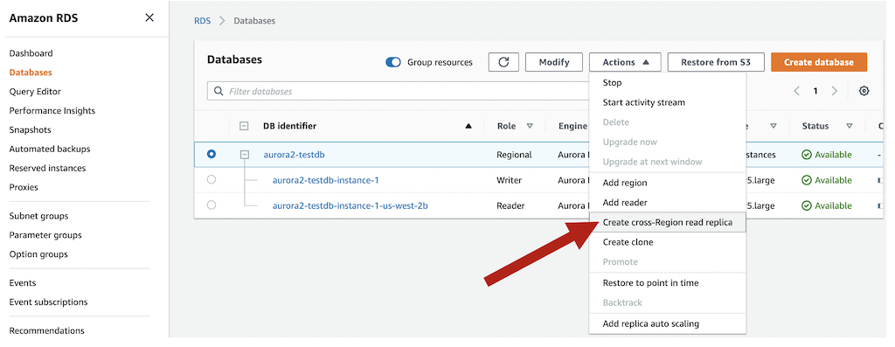Collapse the aurora2-testdb cluster tree
This screenshot has height=347, width=895.
(245, 154)
